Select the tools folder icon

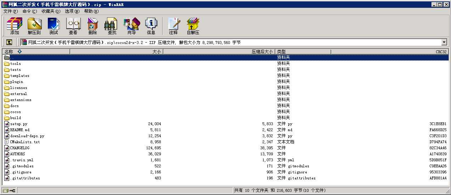tap(7, 64)
